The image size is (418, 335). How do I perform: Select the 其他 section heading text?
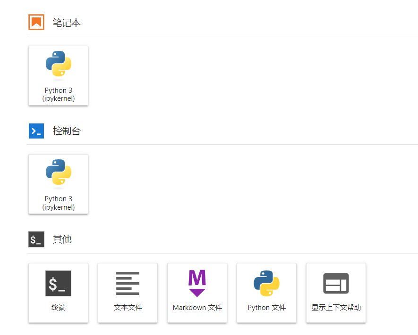pyautogui.click(x=62, y=239)
